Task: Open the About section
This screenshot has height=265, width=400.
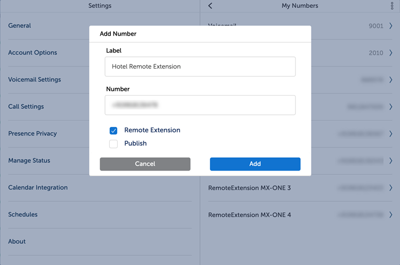Action: tap(17, 242)
